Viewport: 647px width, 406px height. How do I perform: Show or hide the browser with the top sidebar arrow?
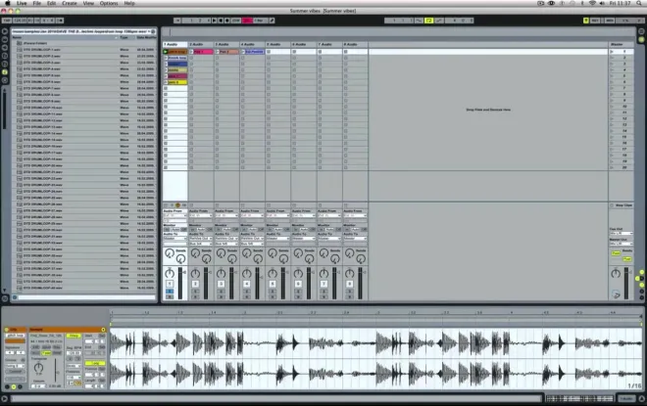pos(5,31)
